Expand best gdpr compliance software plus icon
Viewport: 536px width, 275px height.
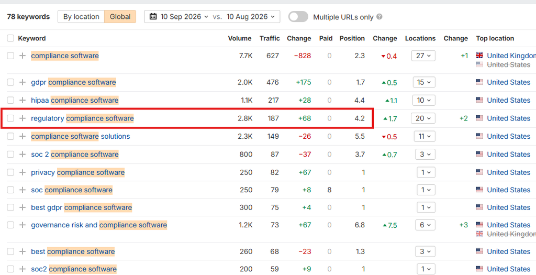23,207
